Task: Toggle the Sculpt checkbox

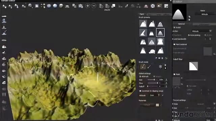Action: click(174, 28)
